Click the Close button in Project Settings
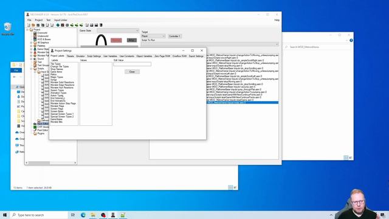Screen dimensions: 389x219 click(x=132, y=72)
